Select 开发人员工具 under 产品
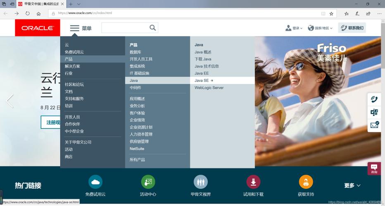Image resolution: width=385 pixels, height=206 pixels. pos(141,59)
